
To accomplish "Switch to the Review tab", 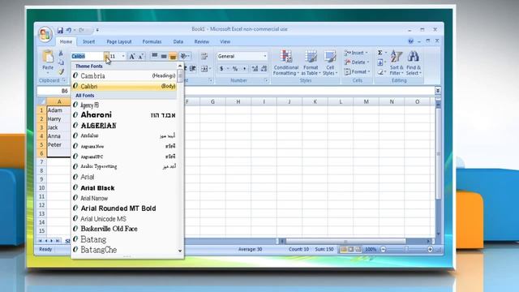I will [x=202, y=41].
